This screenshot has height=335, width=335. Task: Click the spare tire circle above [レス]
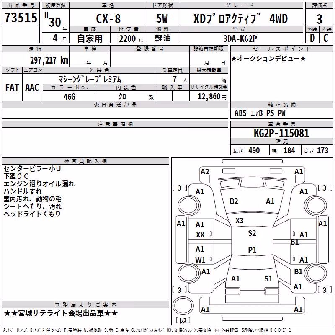point(183,306)
